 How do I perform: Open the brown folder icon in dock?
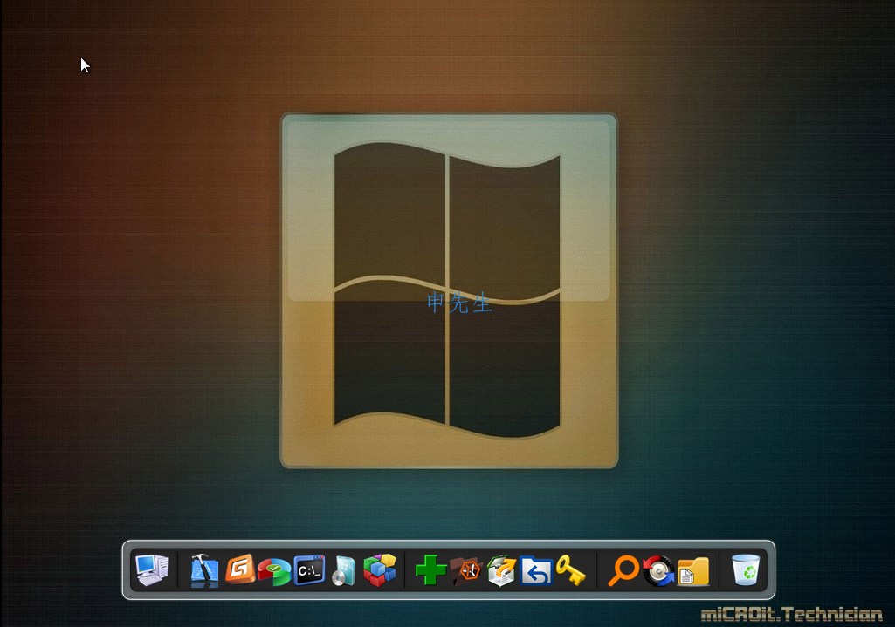(x=466, y=570)
